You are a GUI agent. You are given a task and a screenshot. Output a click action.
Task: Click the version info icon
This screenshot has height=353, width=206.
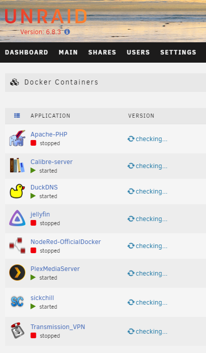[x=67, y=32]
